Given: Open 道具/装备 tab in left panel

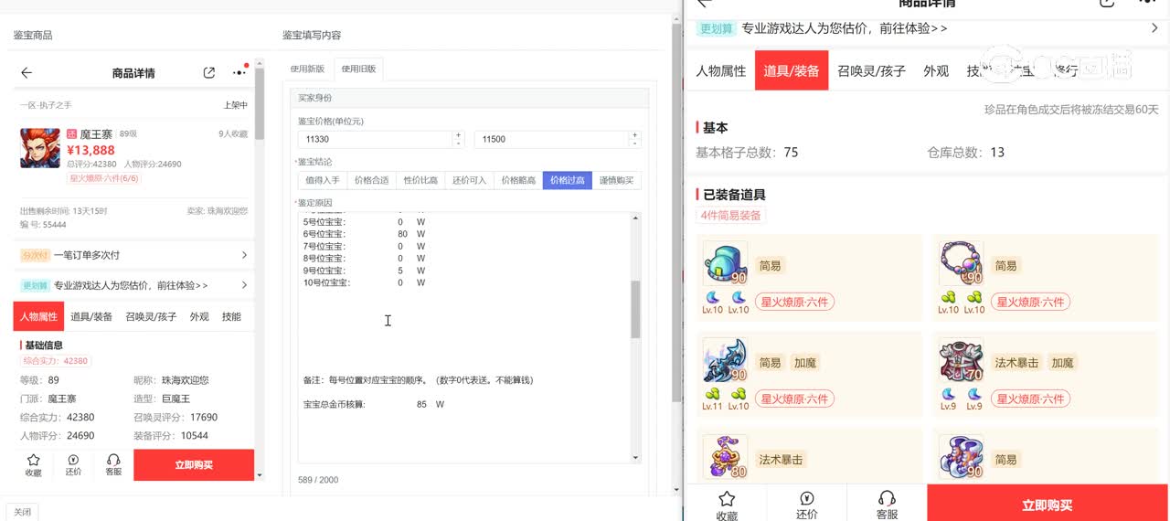Looking at the screenshot, I should (91, 316).
